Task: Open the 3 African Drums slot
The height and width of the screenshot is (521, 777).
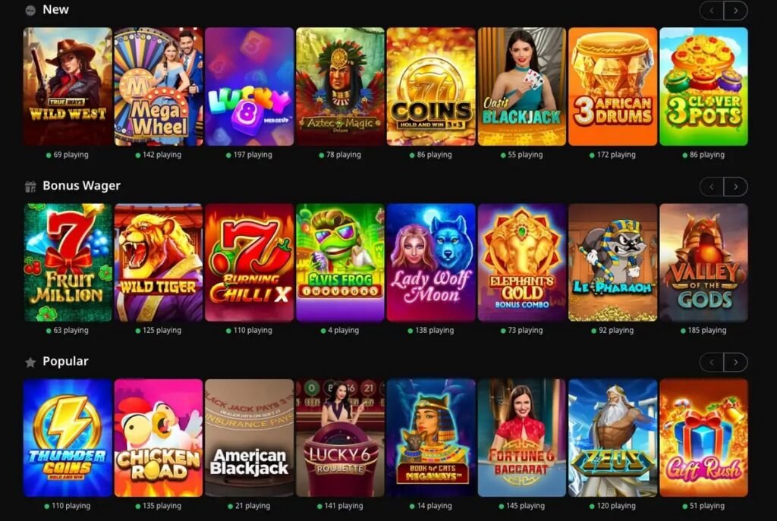Action: coord(613,86)
